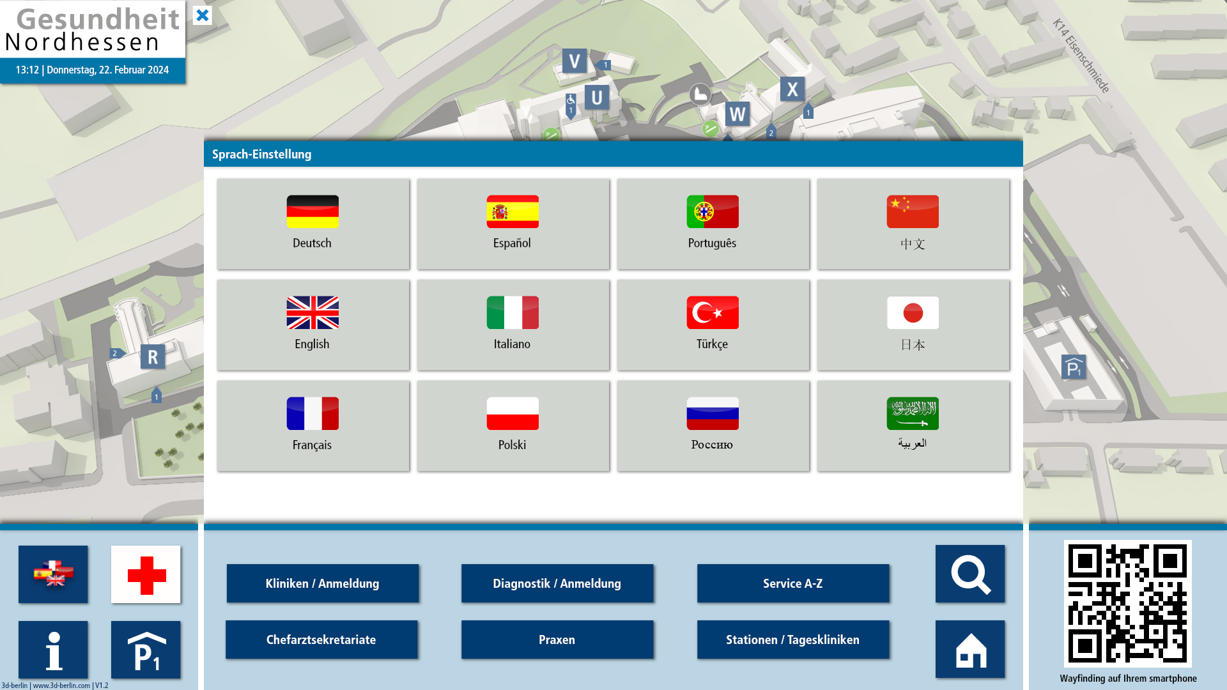
Task: Open information using the info icon
Action: 54,650
